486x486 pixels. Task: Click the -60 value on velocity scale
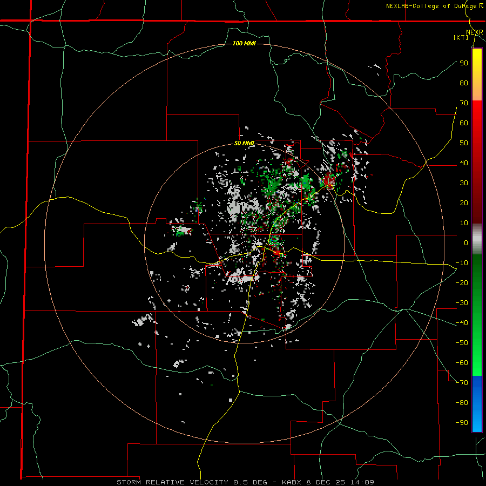tap(462, 363)
